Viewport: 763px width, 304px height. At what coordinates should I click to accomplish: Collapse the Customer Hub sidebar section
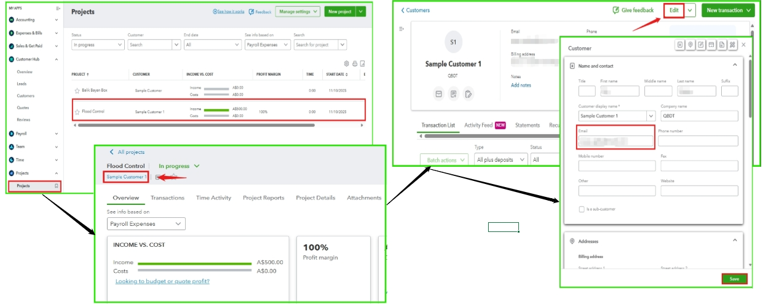[57, 59]
